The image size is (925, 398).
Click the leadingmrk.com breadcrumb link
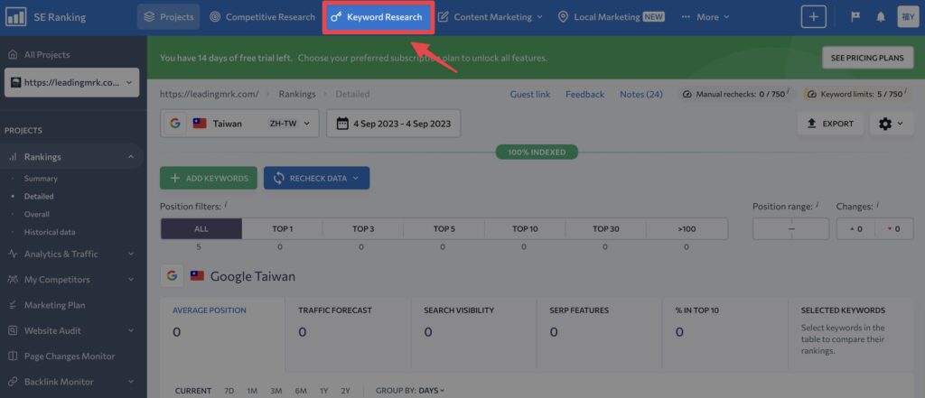click(210, 94)
